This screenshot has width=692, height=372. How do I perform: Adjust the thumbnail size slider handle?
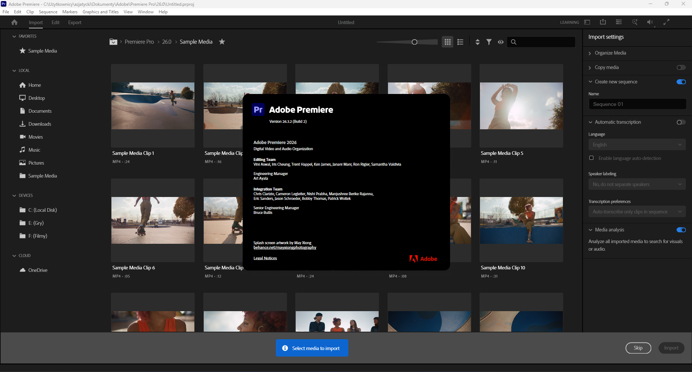click(x=414, y=42)
